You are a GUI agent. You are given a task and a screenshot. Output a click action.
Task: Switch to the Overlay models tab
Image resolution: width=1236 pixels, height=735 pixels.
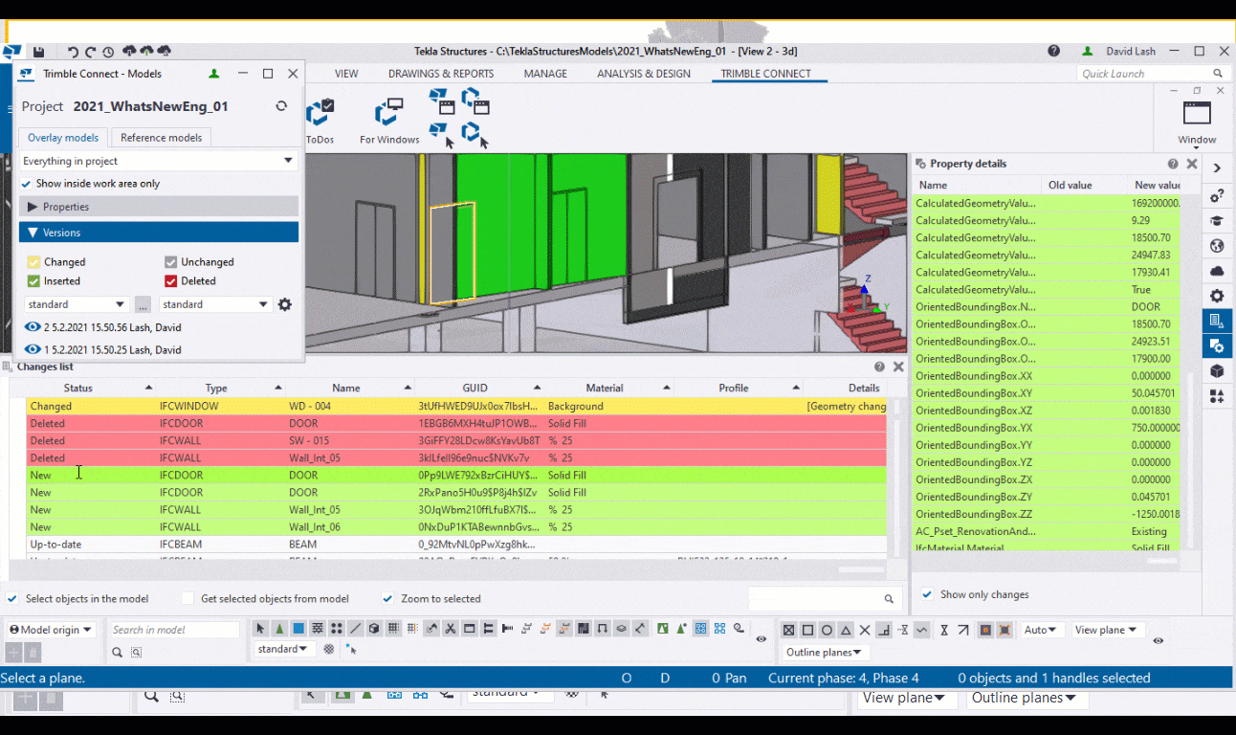[62, 138]
